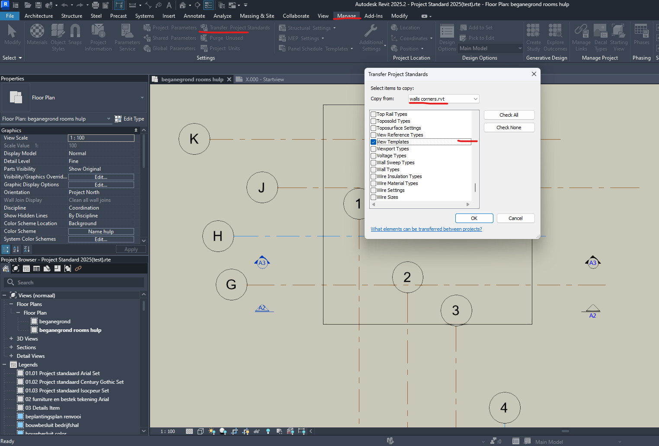The height and width of the screenshot is (446, 659).
Task: Collapse the Legends tree node
Action: point(4,365)
